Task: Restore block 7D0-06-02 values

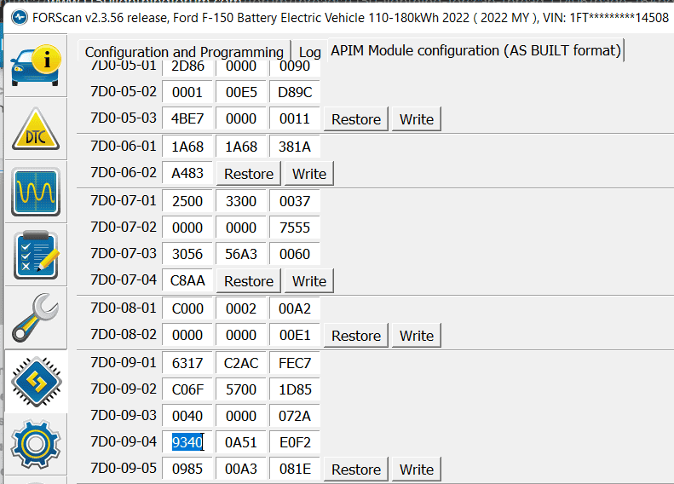Action: coord(249,174)
